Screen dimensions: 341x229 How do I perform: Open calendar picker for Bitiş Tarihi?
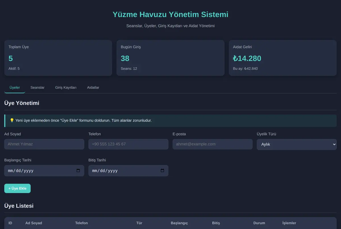162,171
